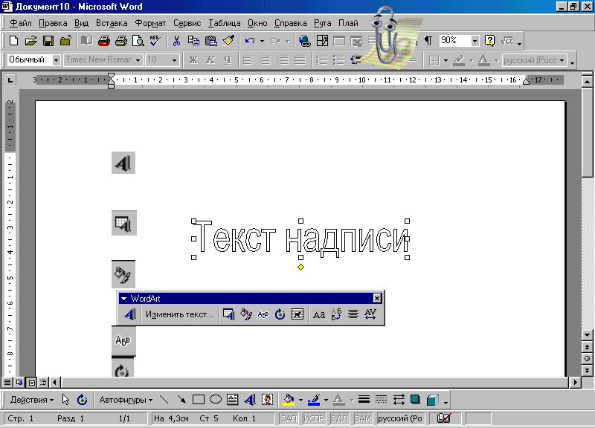Undo the last action
Screen dimensions: 595x428
point(250,41)
